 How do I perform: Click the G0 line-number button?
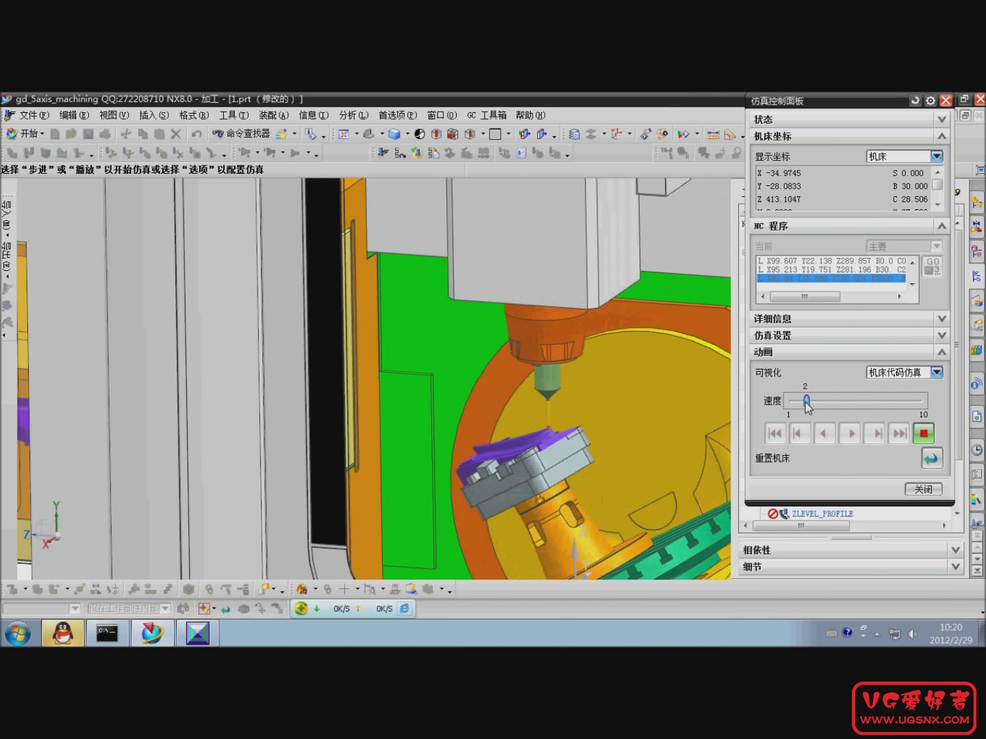click(x=933, y=266)
